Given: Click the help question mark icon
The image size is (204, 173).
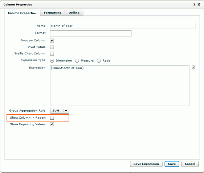Looking at the screenshot, I should 194,5.
